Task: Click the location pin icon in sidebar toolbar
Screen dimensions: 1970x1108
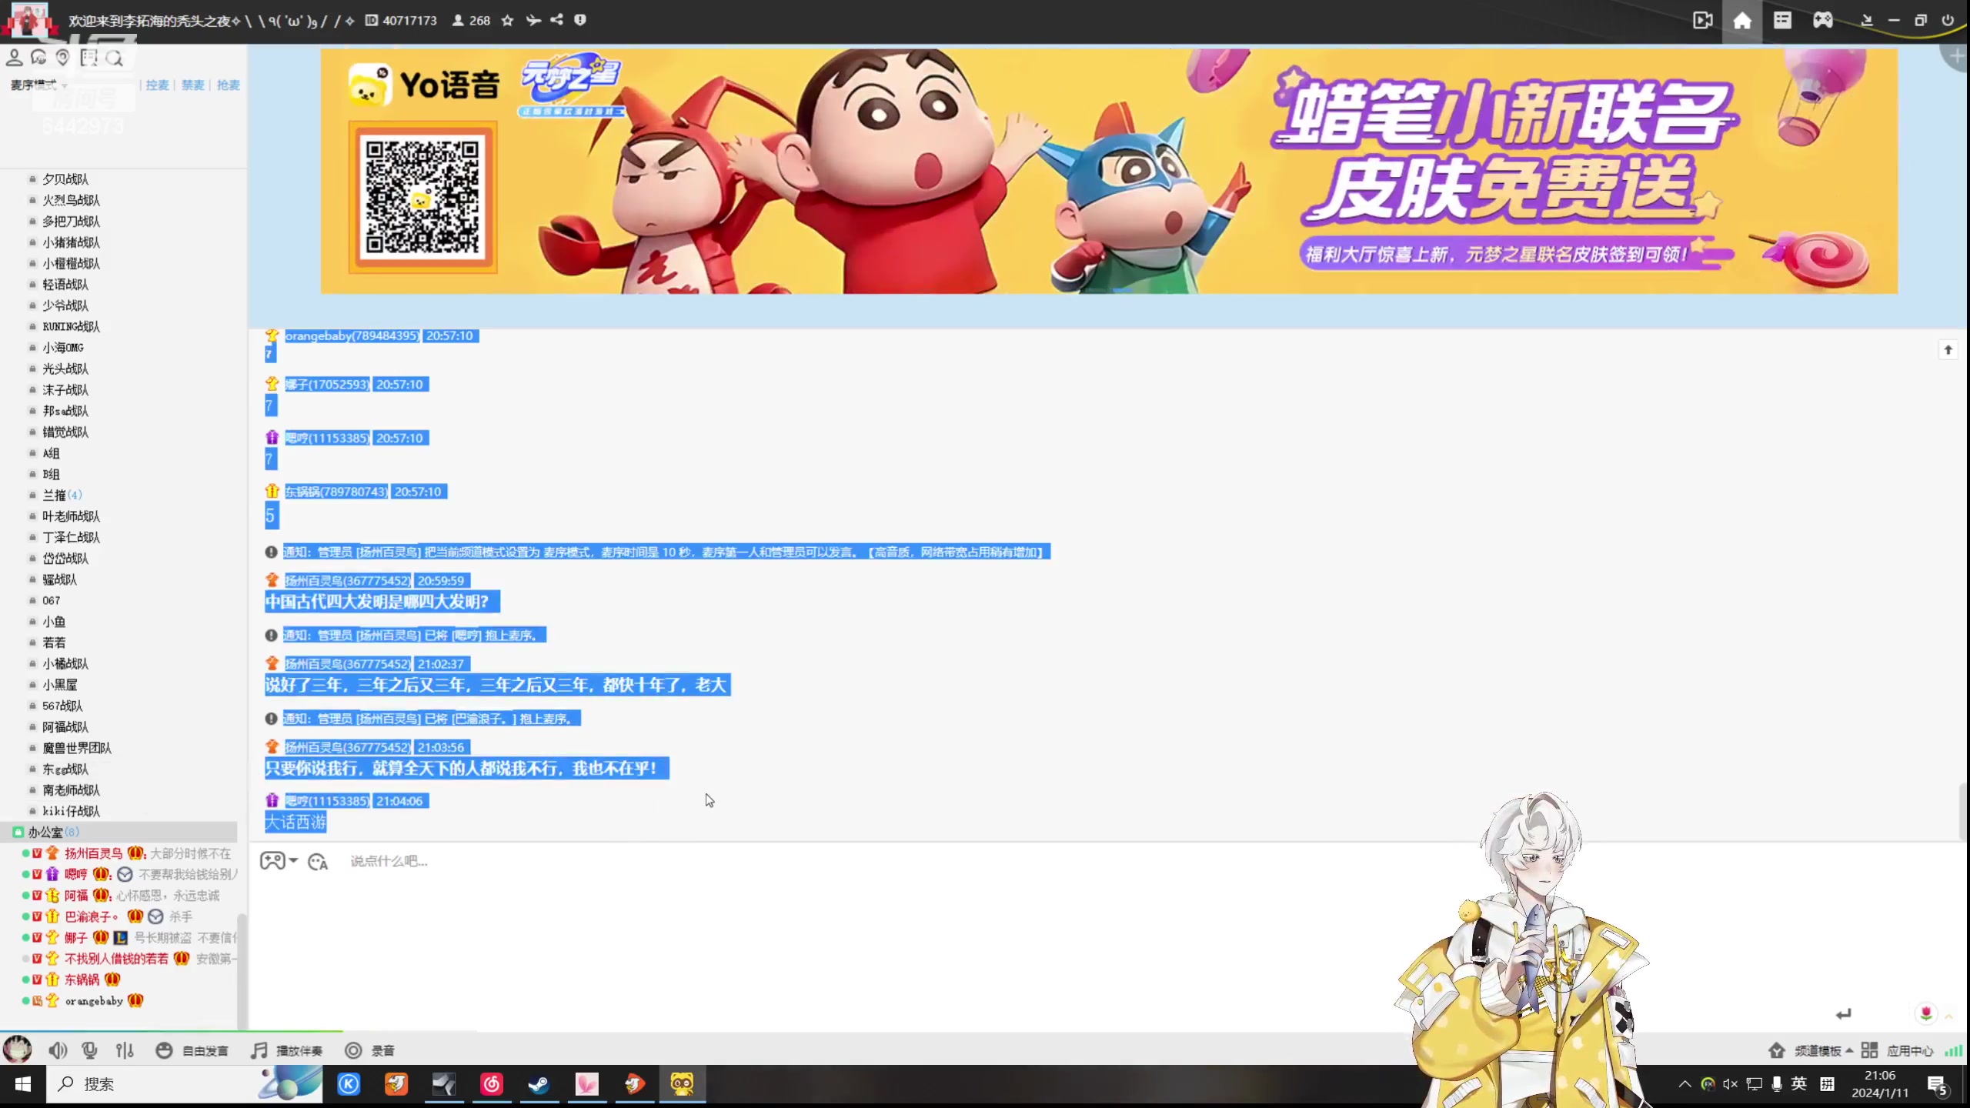Action: click(x=63, y=58)
